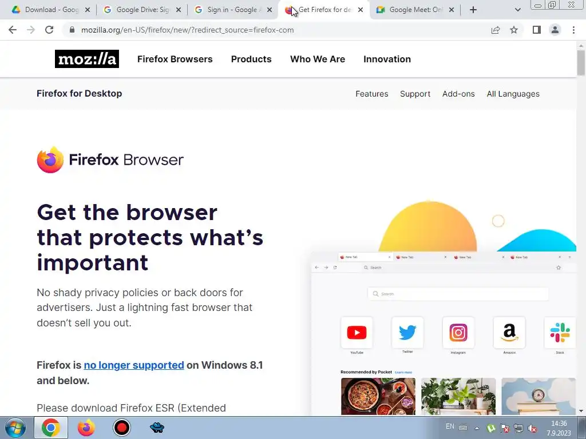
Task: Launch Firefox from the taskbar
Action: 86,428
